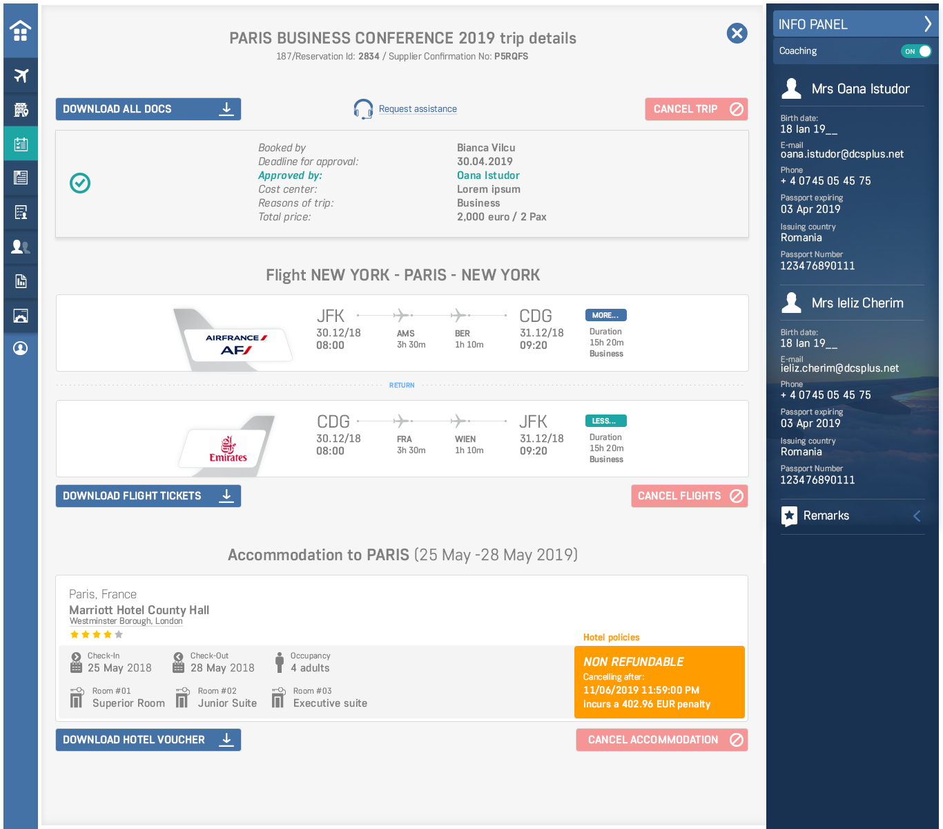Click ieliz.cherim@dcsplus.net email address

[839, 368]
